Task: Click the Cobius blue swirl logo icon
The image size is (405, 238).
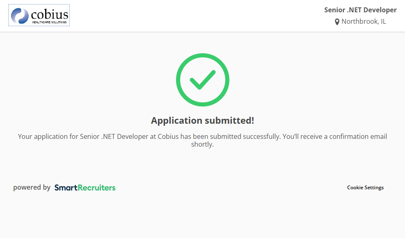Action: pos(20,16)
